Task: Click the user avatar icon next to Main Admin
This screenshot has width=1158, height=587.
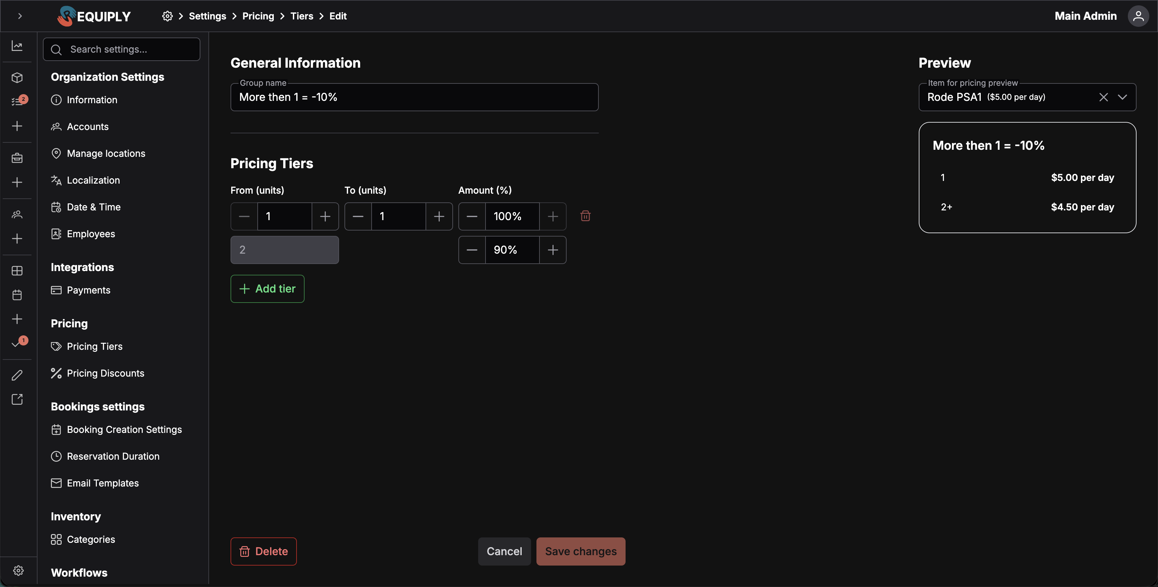Action: coord(1138,16)
